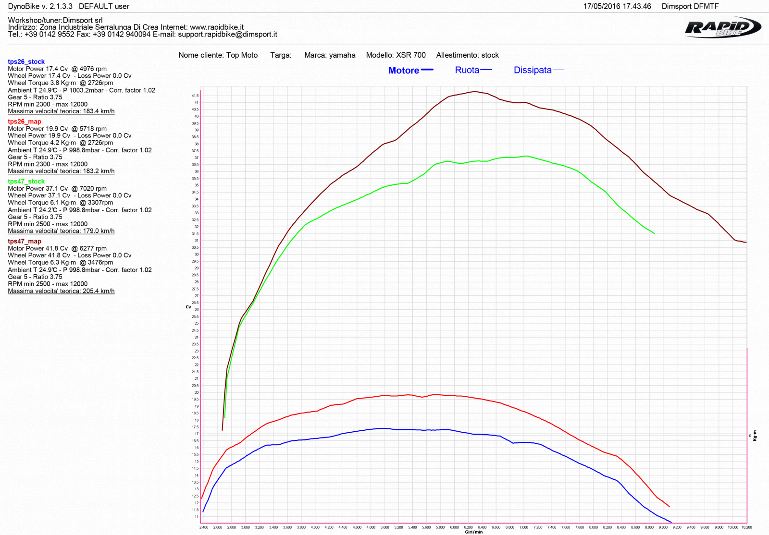Click the tps26_stock run title
This screenshot has height=535, width=769.
tap(26, 61)
